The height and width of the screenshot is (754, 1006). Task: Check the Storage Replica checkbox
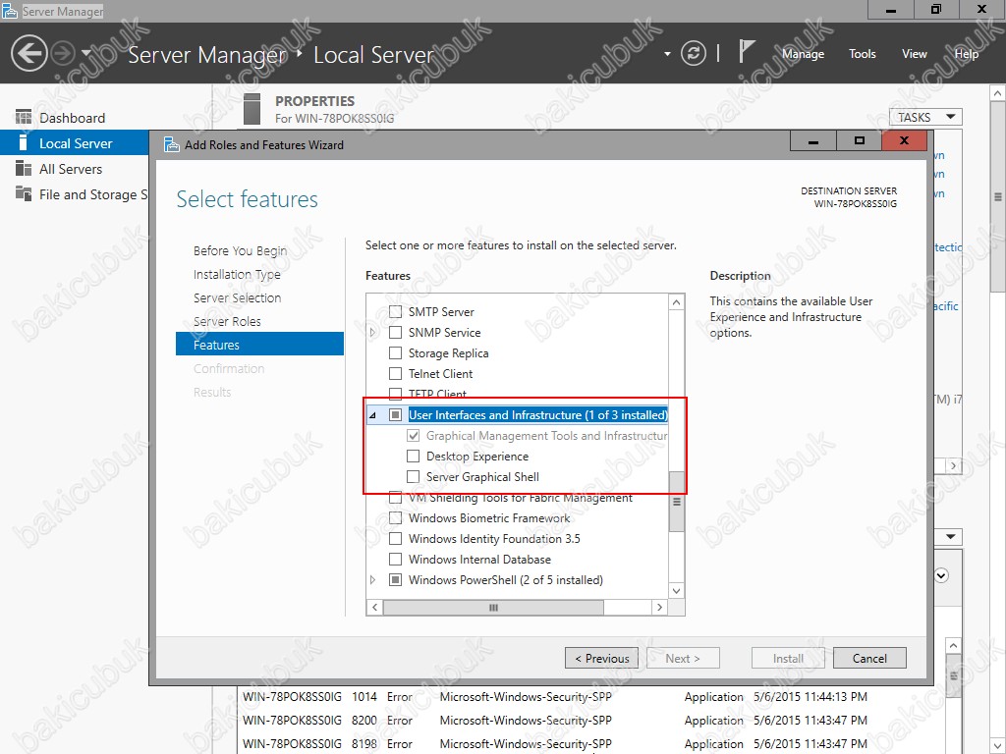[396, 353]
